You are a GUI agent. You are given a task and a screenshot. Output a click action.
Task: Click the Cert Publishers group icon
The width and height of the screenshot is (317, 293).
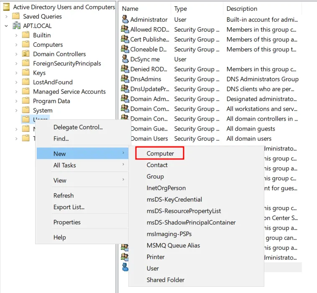pyautogui.click(x=125, y=39)
